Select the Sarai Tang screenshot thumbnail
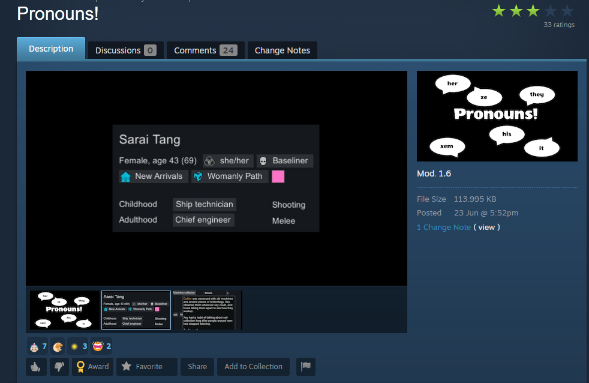Viewport: 589px width, 383px height. pyautogui.click(x=136, y=310)
